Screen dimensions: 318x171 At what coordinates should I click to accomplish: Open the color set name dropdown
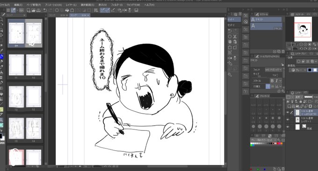(263, 140)
